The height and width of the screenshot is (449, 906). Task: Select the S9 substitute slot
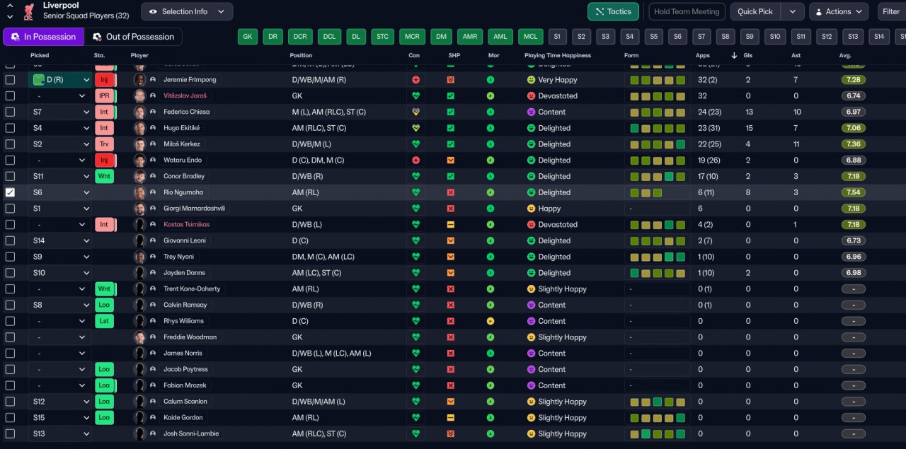[x=750, y=37]
